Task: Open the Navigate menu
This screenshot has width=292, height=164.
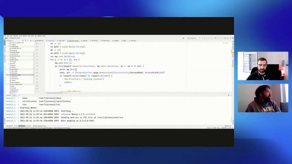Action: [16, 36]
